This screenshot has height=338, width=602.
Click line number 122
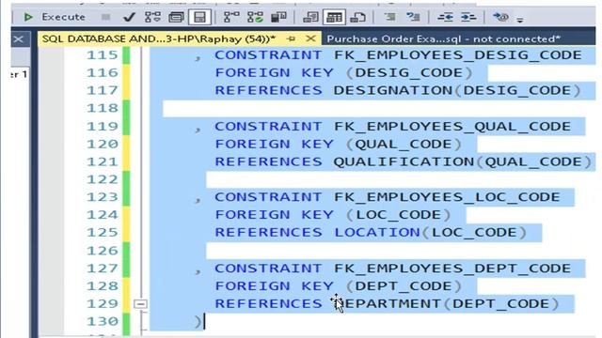tap(103, 179)
